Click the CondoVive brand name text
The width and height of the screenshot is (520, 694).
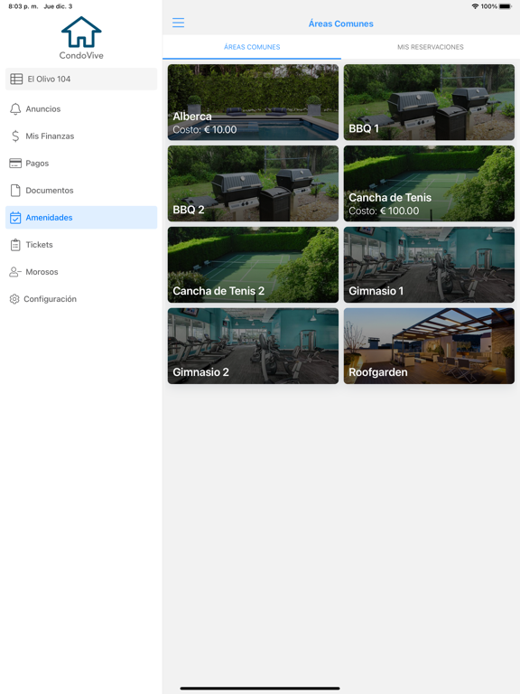tap(81, 55)
